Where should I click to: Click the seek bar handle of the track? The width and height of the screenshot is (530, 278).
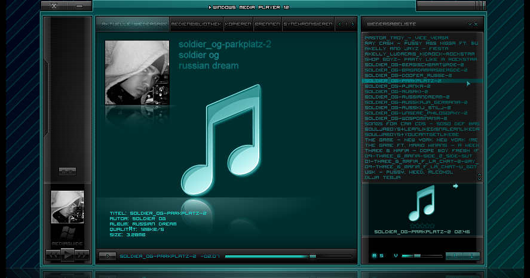point(313,257)
